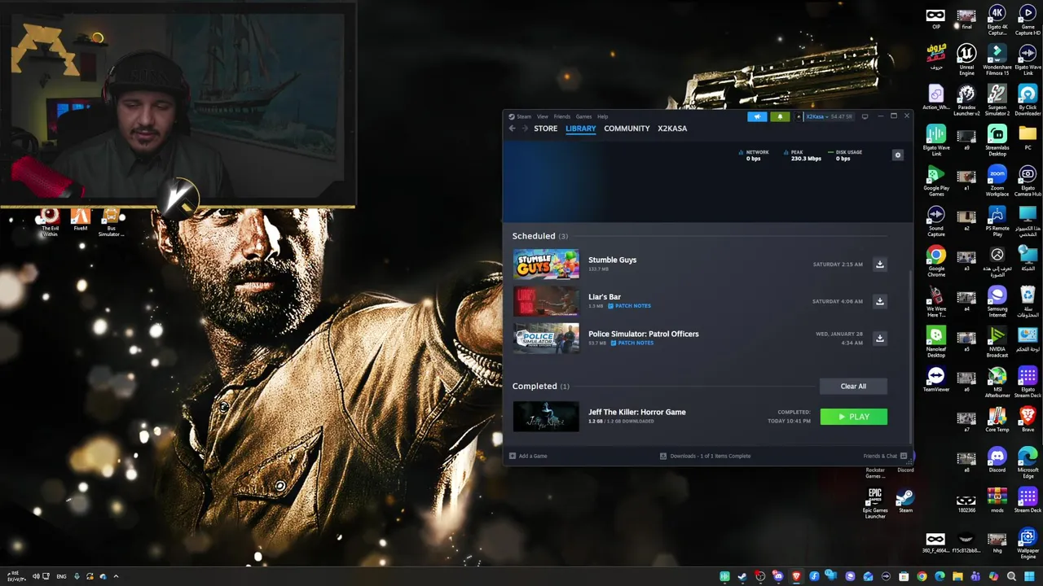The height and width of the screenshot is (586, 1043).
Task: Select Paradox Launcher v2 desktop icon
Action: [966, 100]
